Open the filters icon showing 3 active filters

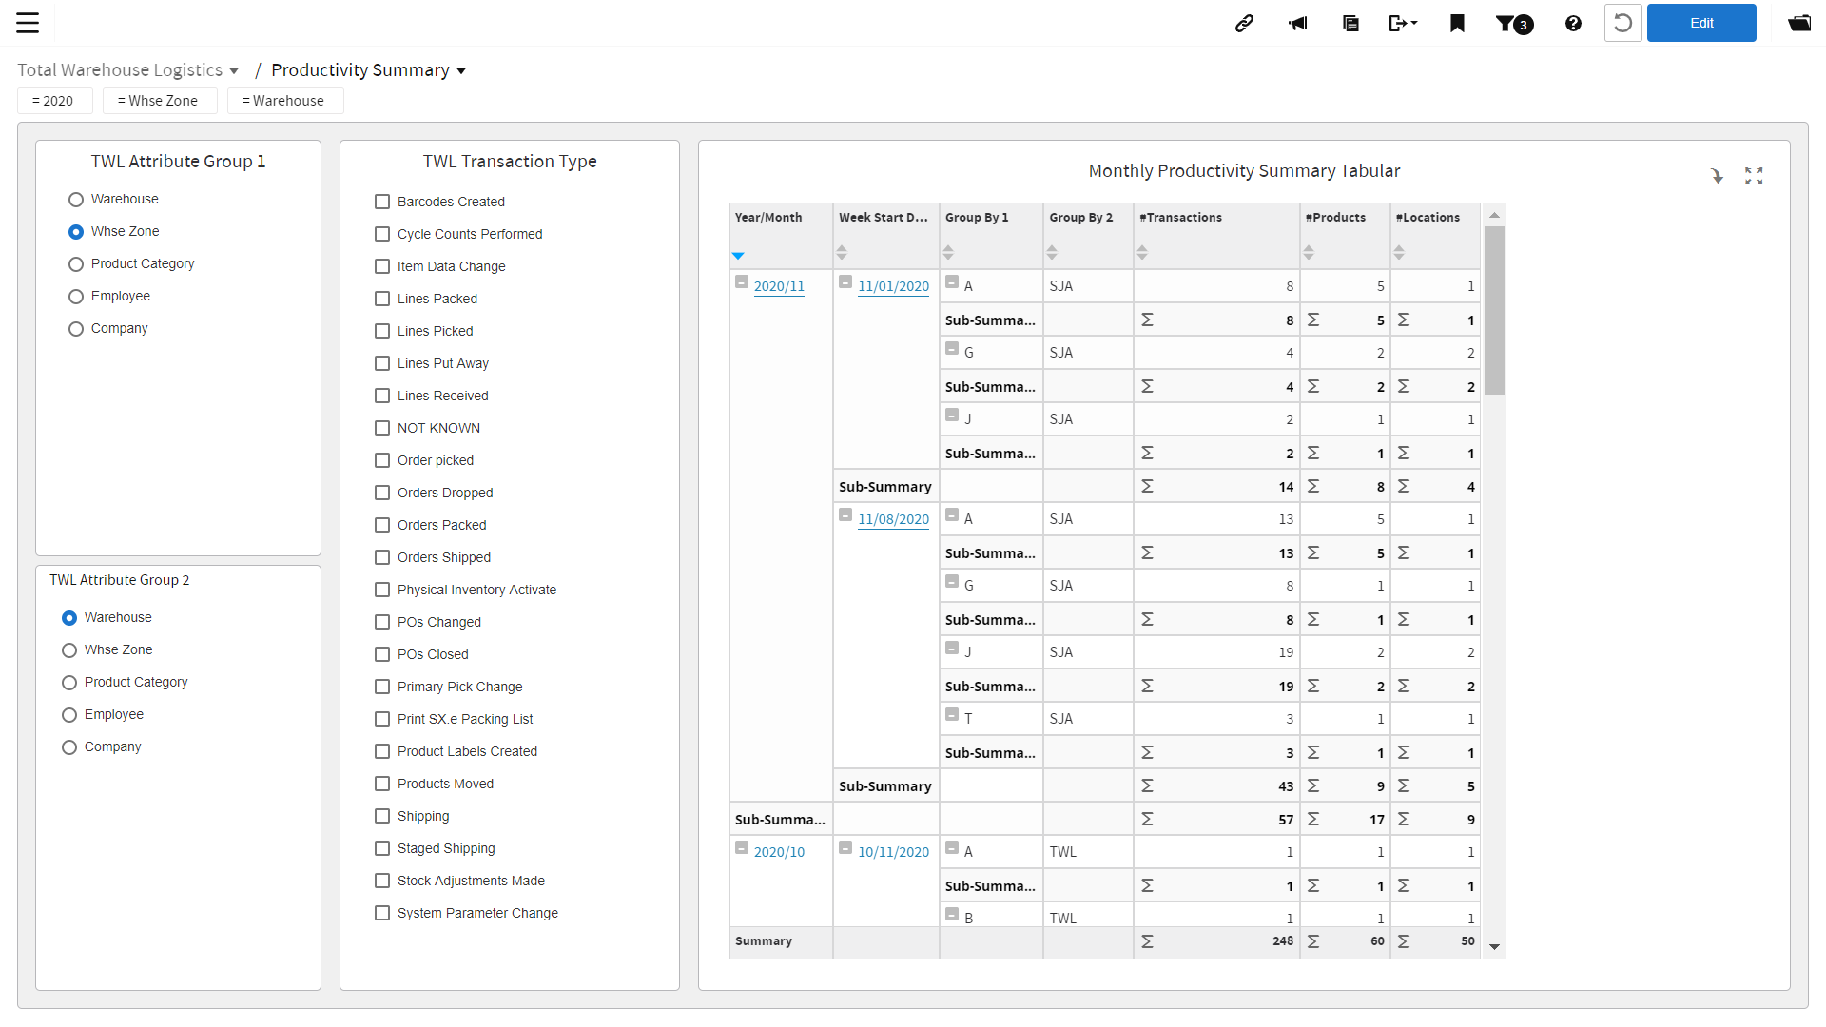click(x=1513, y=23)
